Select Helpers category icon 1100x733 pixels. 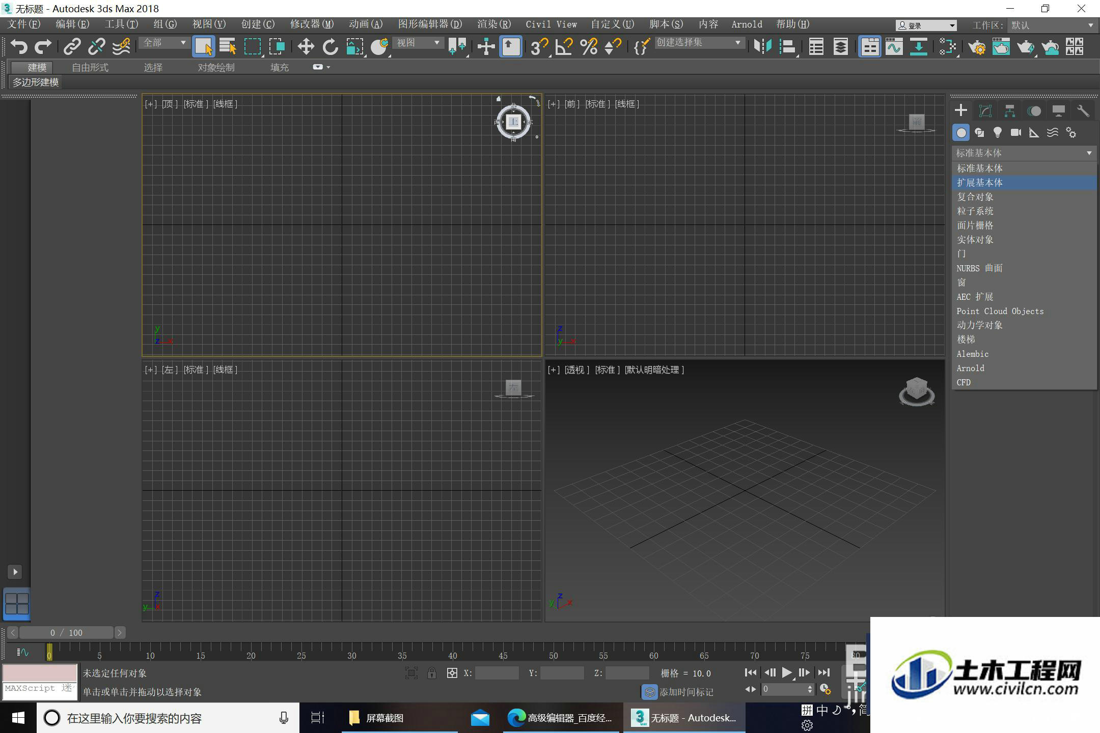(x=1034, y=133)
